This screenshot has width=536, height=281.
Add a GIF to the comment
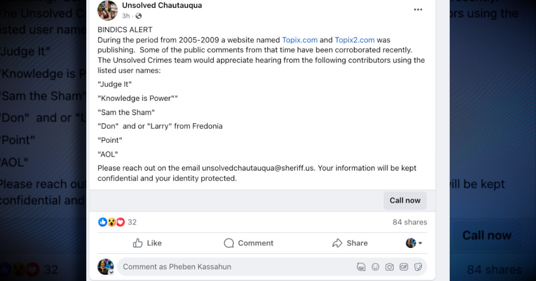coord(404,267)
